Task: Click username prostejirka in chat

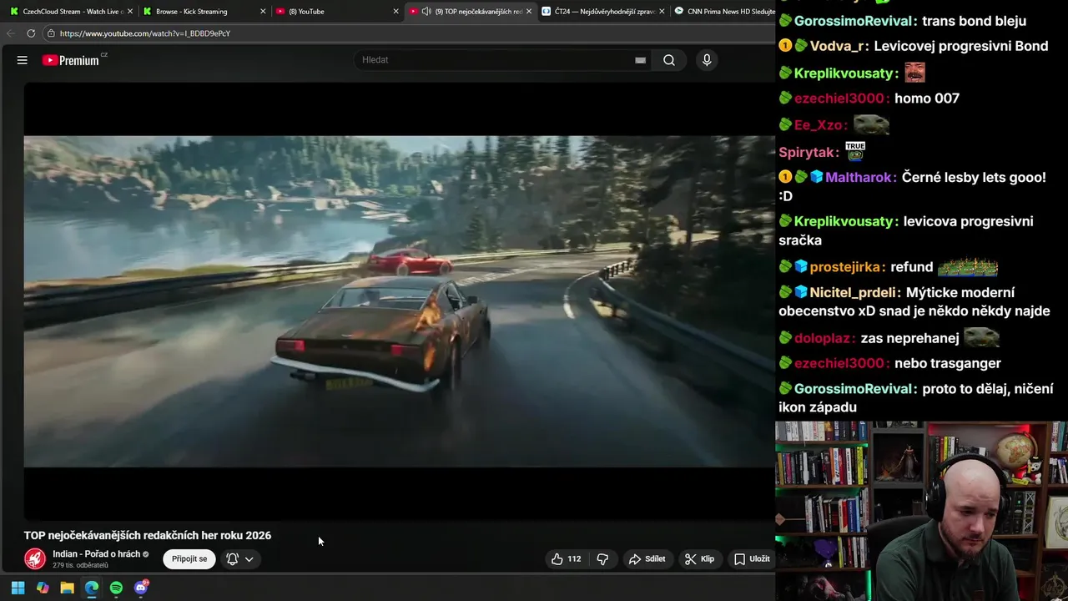Action: point(846,267)
